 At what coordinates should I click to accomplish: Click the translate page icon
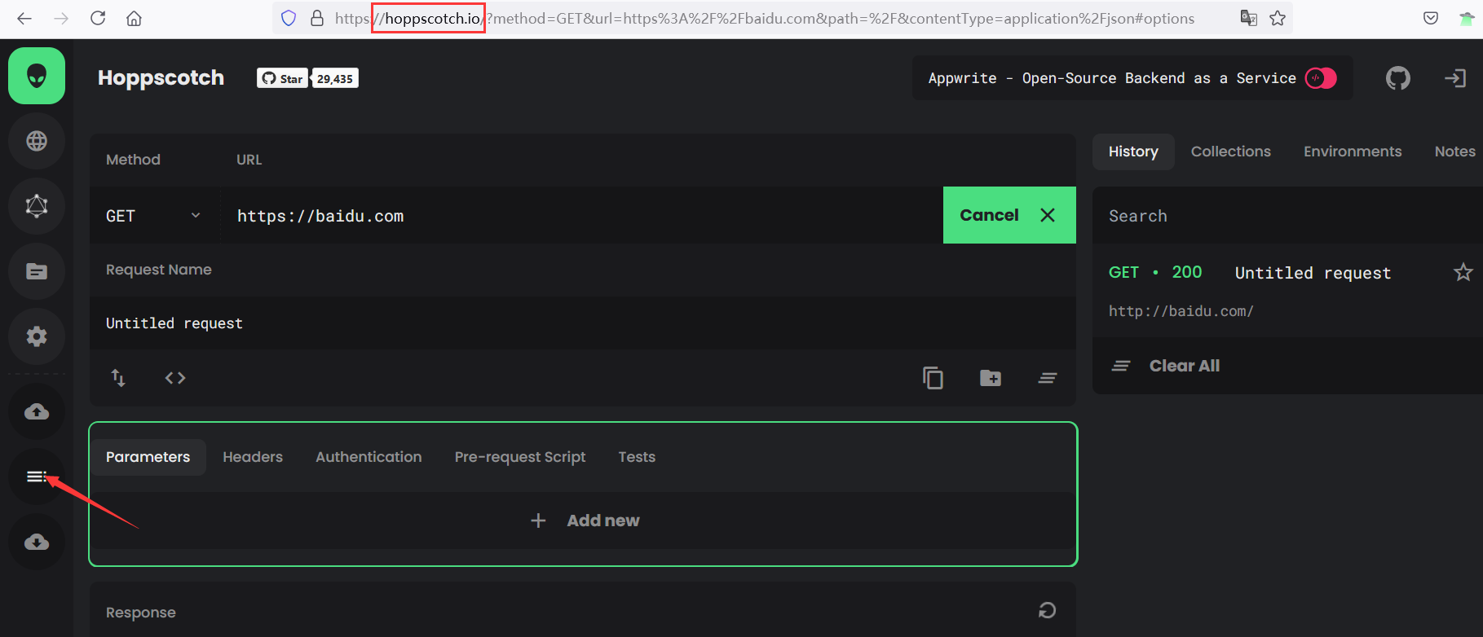[x=1248, y=18]
